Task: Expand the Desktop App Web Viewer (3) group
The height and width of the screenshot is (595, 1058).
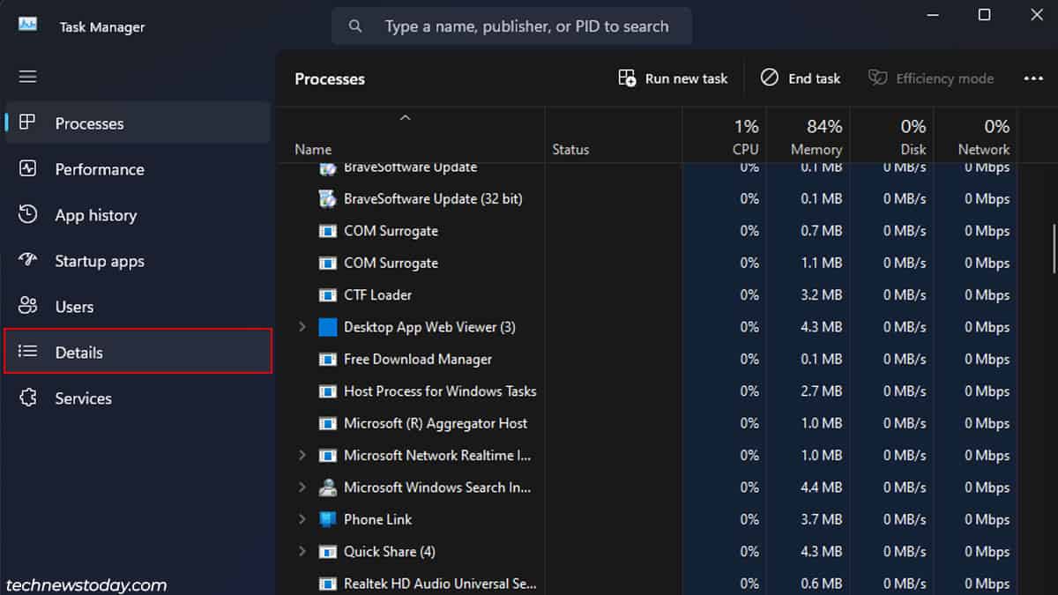Action: click(x=302, y=327)
